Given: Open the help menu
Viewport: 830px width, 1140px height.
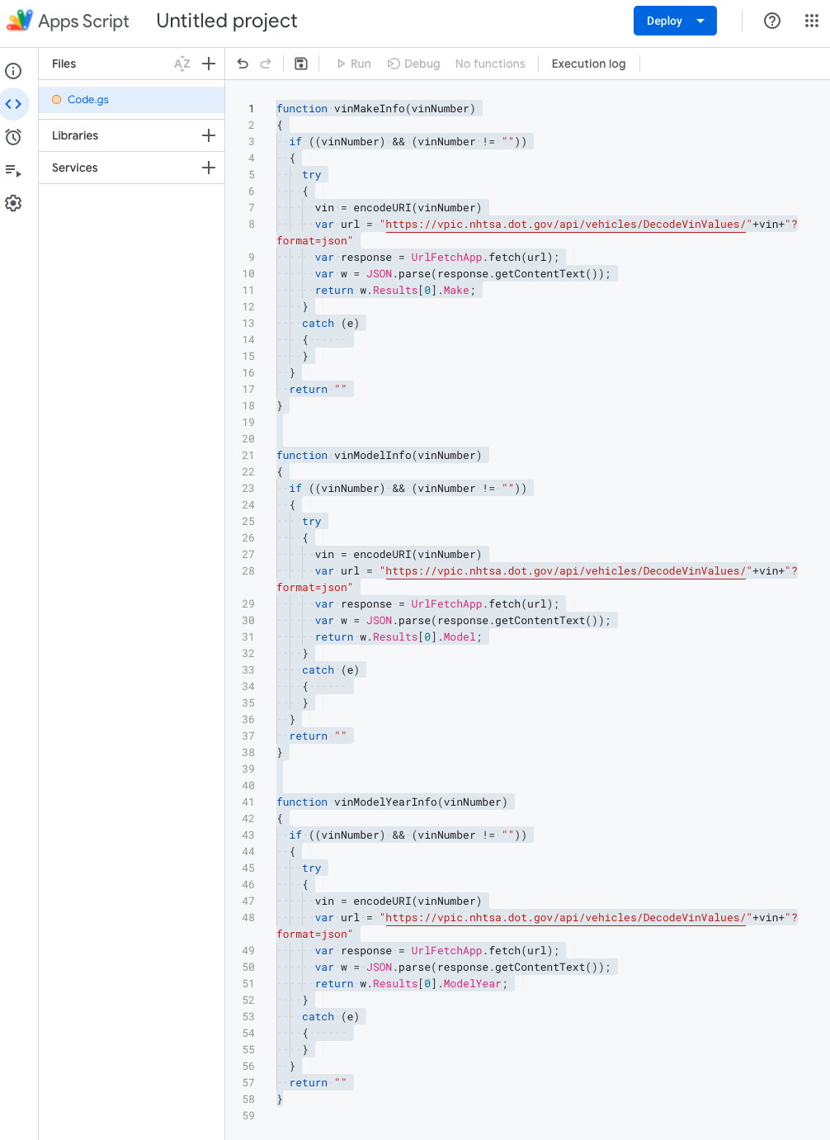Looking at the screenshot, I should click(x=771, y=21).
